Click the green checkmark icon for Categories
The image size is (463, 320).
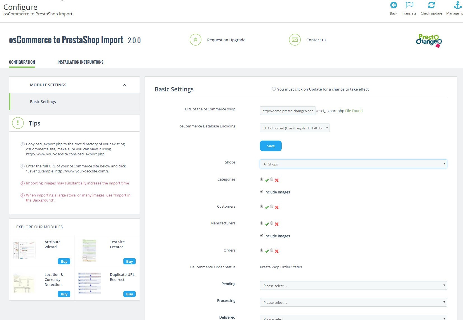coord(267,180)
